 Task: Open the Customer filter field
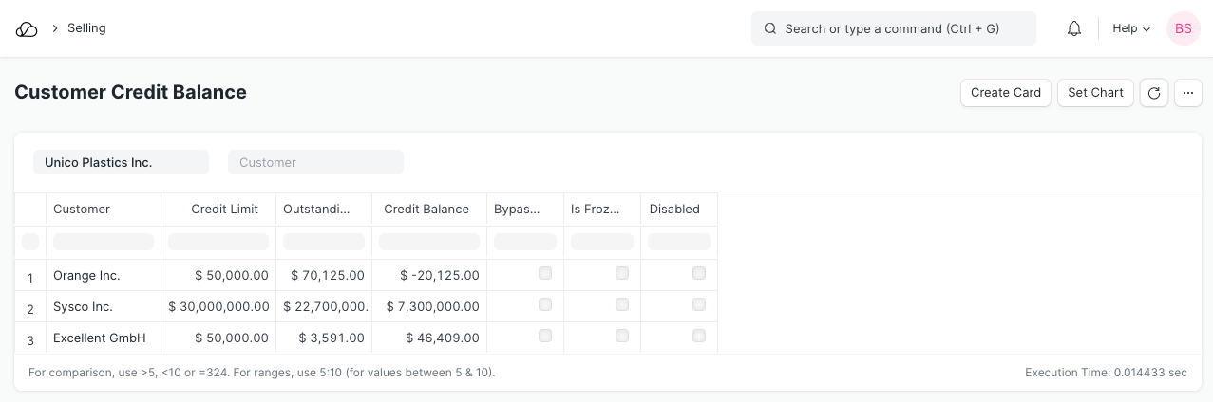pos(315,163)
